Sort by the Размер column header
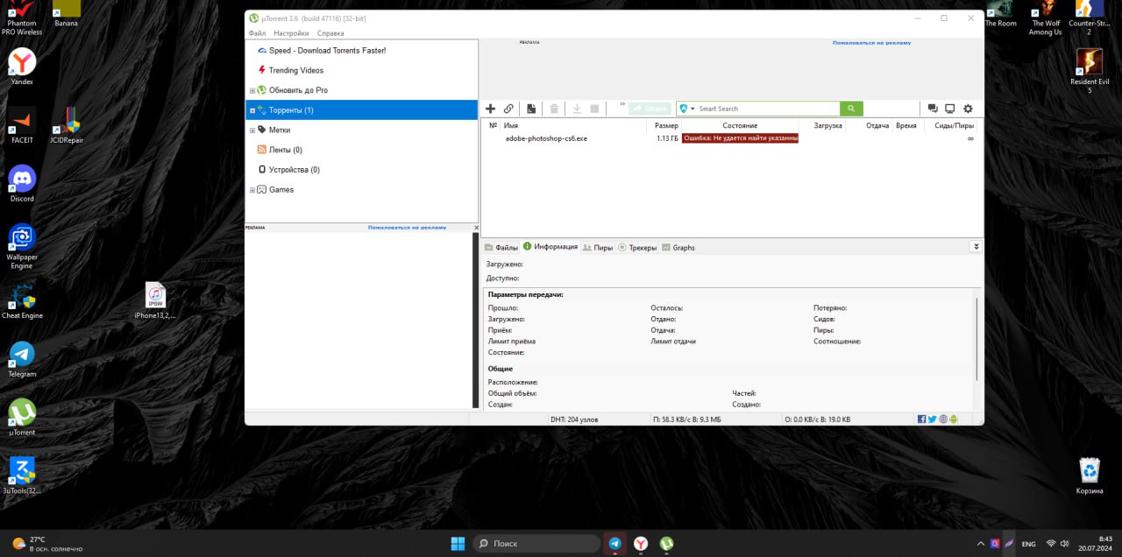The width and height of the screenshot is (1122, 557). click(x=666, y=126)
